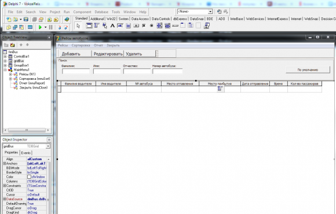Click the Pause program icon
The height and width of the screenshot is (214, 336).
click(x=51, y=27)
